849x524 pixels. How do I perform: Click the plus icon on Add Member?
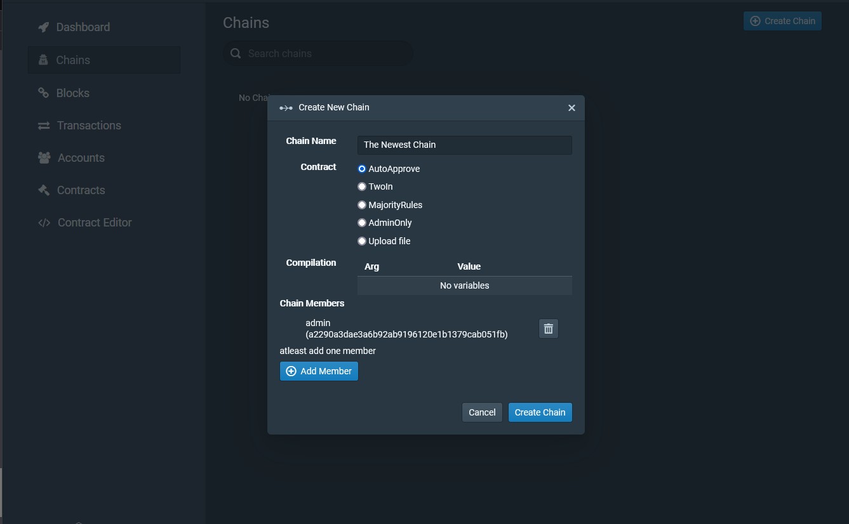point(291,371)
